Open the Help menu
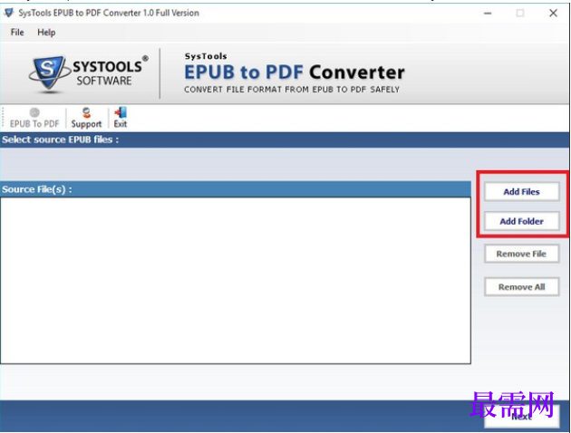The image size is (571, 433). (x=46, y=33)
